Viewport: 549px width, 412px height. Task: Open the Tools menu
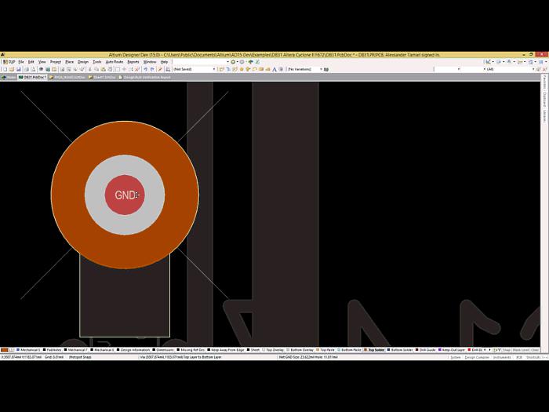pyautogui.click(x=97, y=62)
